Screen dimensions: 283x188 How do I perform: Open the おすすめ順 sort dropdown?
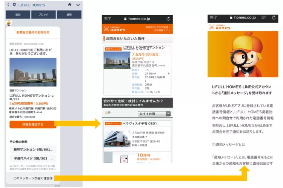click(x=154, y=114)
